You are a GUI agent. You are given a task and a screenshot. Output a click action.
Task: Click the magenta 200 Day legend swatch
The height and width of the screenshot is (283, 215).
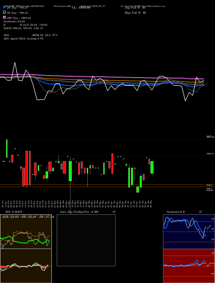pyautogui.click(x=4, y=17)
